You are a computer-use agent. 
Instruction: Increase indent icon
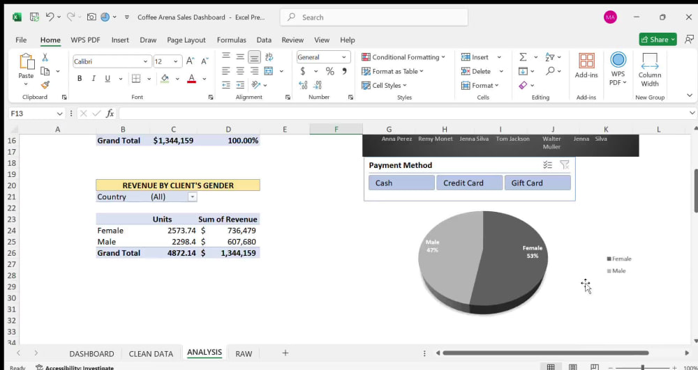click(x=240, y=85)
